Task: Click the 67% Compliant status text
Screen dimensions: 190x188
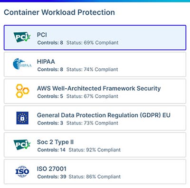Action: [92, 96]
